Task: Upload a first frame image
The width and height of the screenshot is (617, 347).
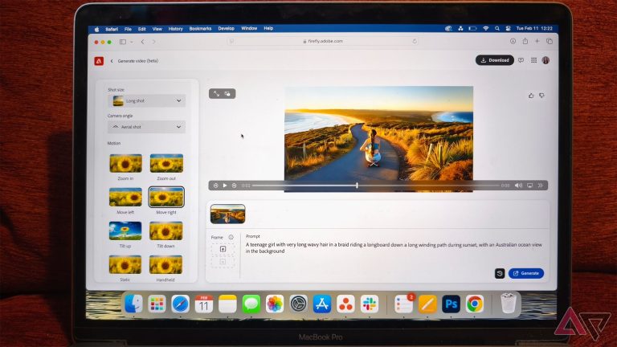Action: click(223, 249)
